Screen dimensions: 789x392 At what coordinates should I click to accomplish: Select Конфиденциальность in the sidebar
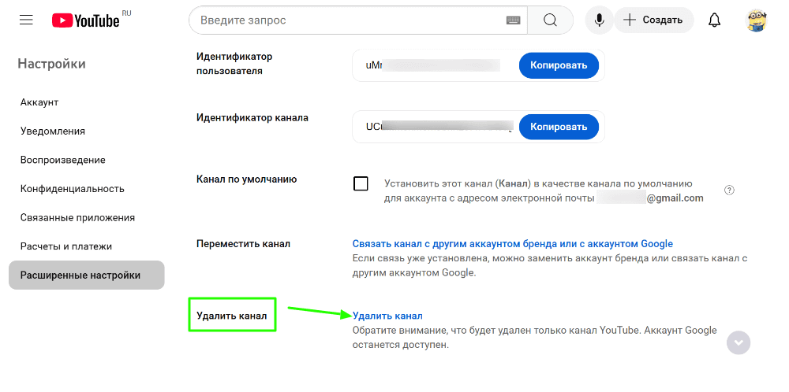point(72,189)
